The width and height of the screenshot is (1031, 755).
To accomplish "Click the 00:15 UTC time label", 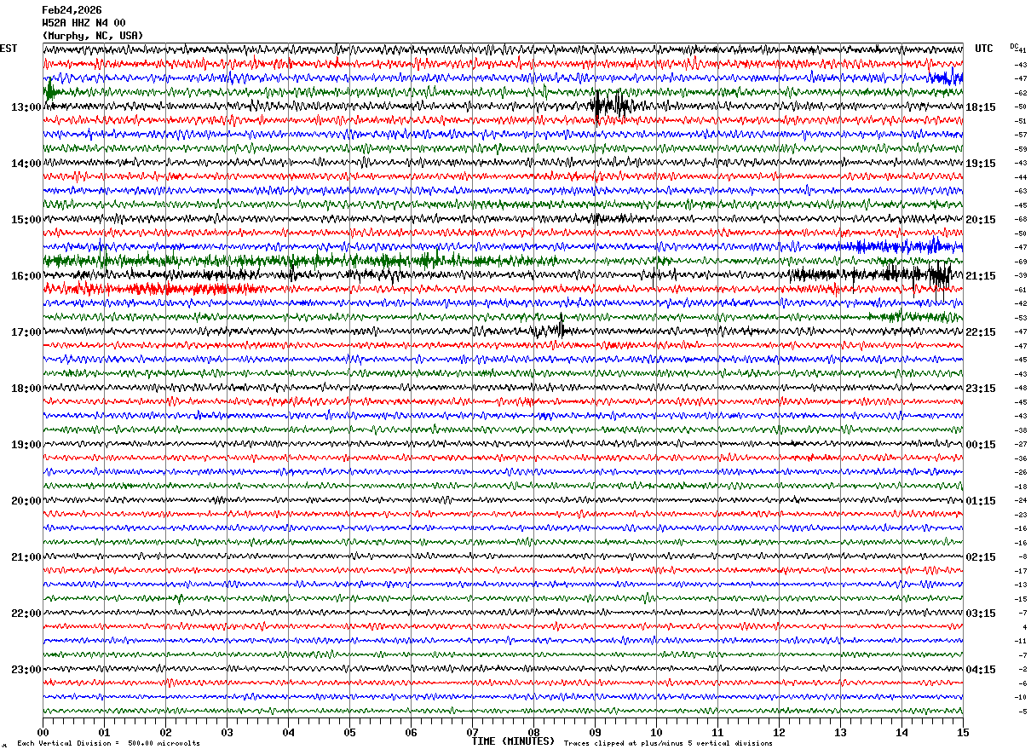I will [x=981, y=445].
